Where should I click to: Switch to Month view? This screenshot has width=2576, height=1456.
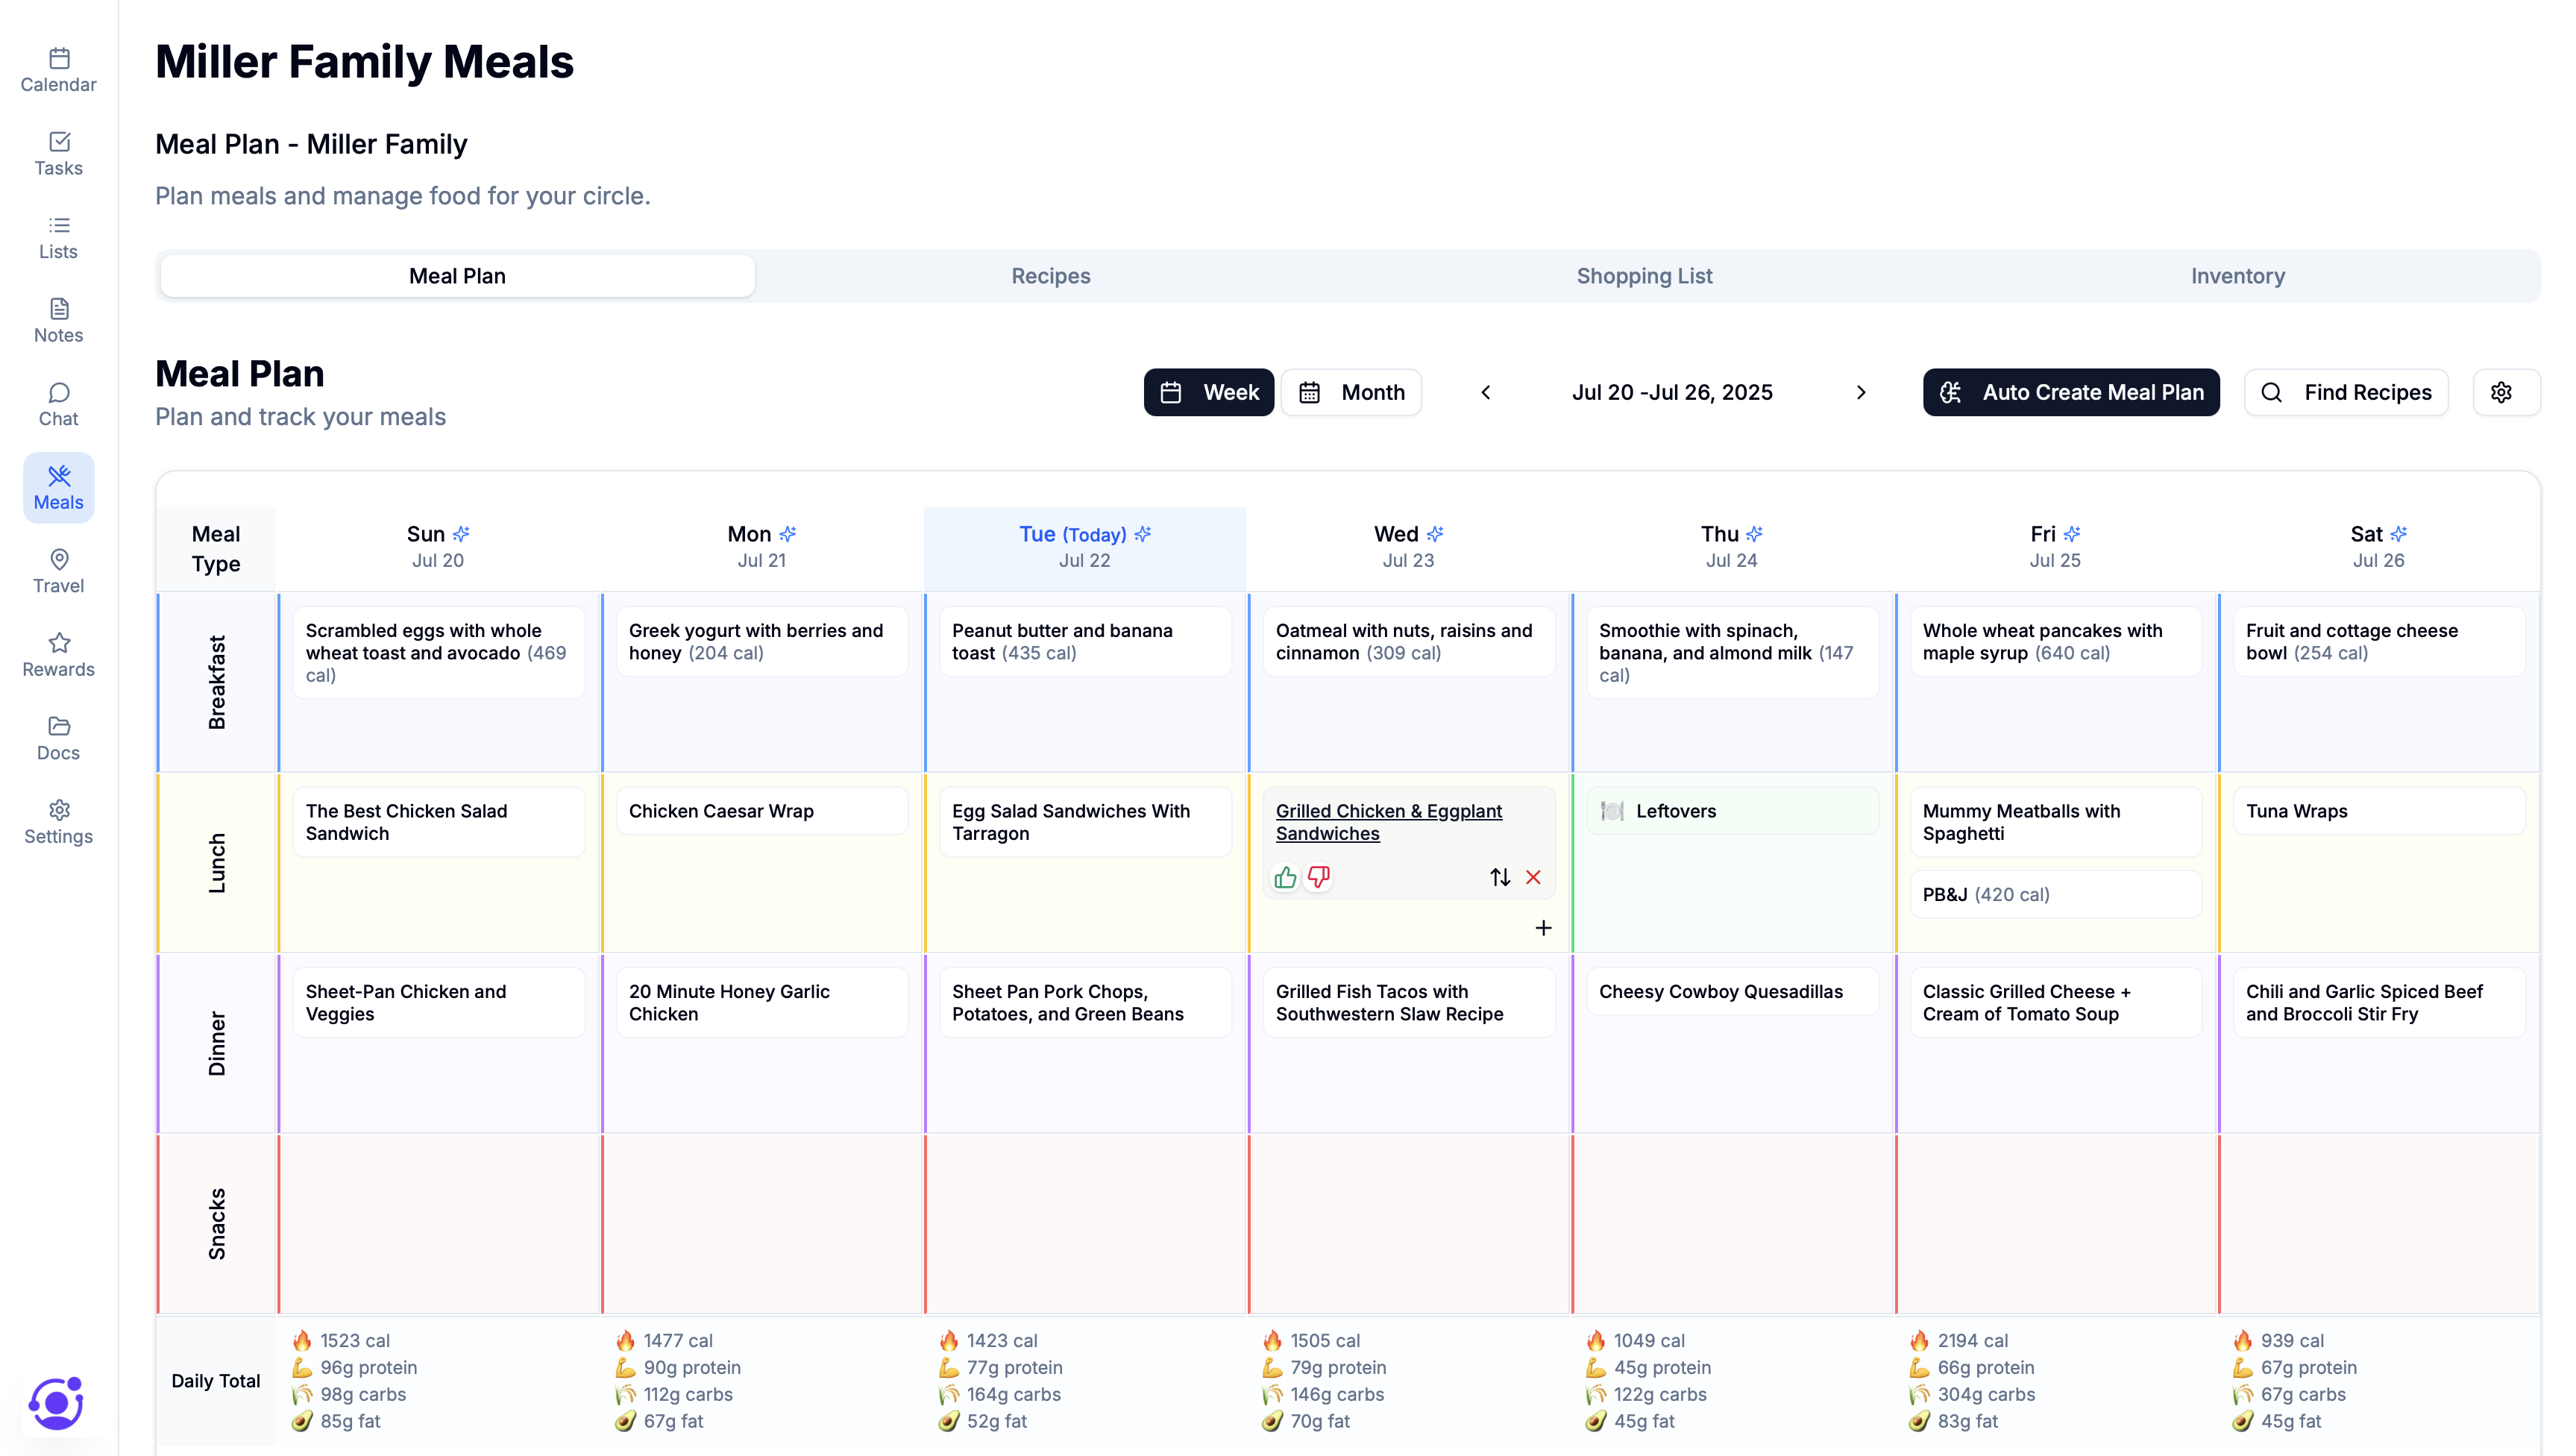(1351, 392)
